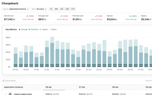Click the Storage cost value $810.79

point(42,20)
